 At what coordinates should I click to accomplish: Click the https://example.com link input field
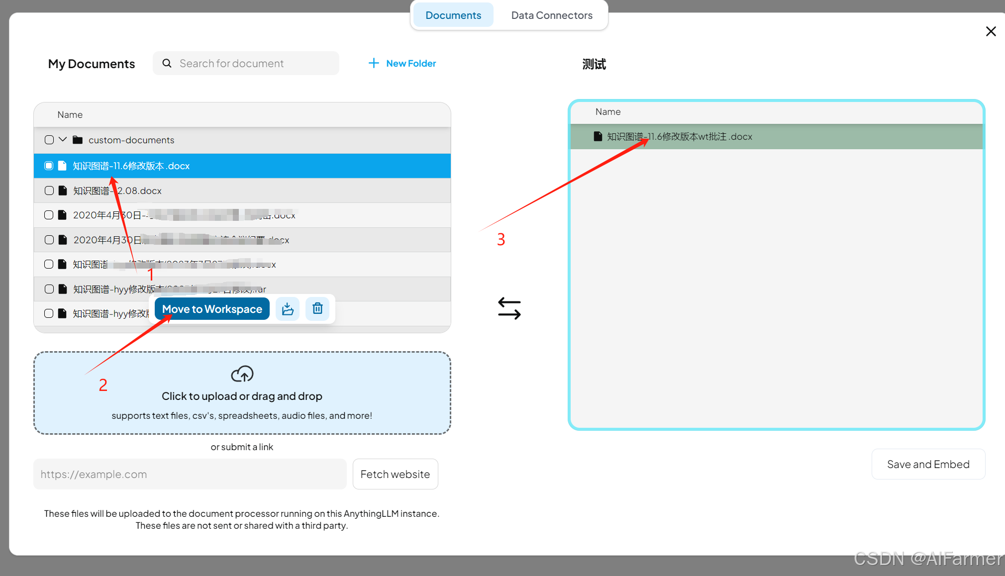pos(190,474)
